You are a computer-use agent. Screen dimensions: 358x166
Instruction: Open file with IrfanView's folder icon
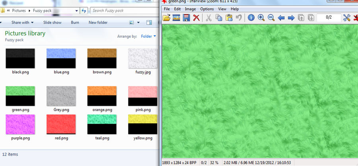(167, 18)
